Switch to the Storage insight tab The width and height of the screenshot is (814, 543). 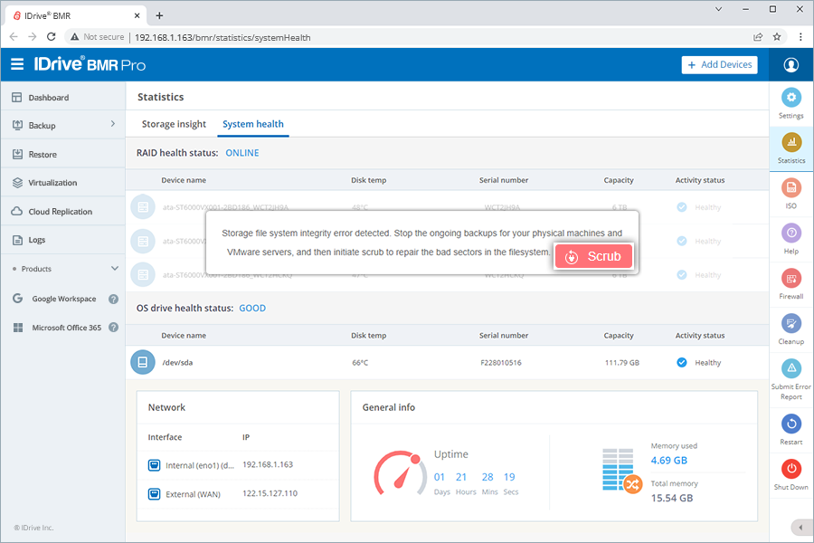pyautogui.click(x=174, y=124)
